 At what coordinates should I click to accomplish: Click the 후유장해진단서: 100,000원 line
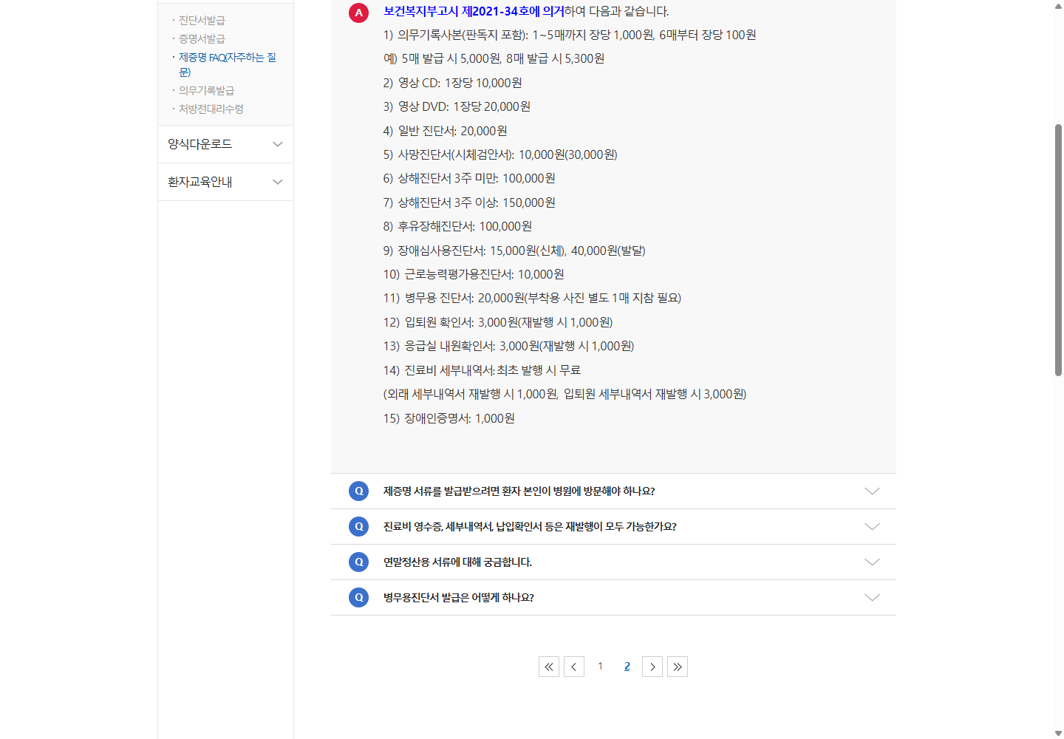457,226
